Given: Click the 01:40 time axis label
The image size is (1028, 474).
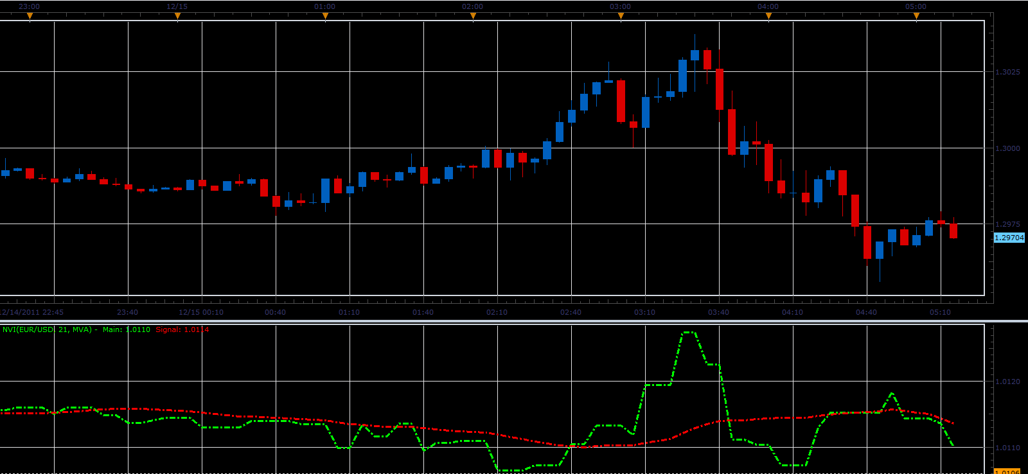Looking at the screenshot, I should tap(423, 312).
